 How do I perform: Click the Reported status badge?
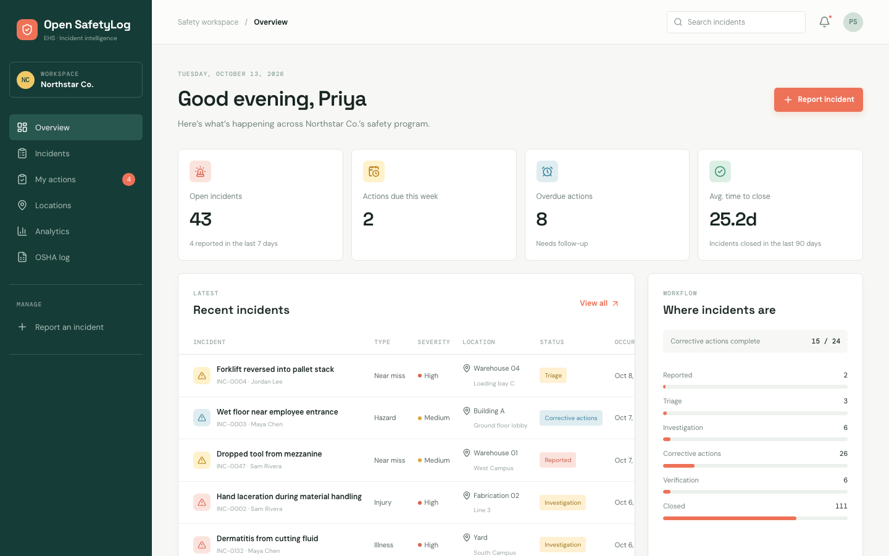coord(558,460)
